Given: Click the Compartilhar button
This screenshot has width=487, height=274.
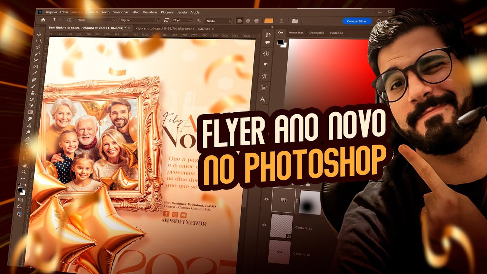Looking at the screenshot, I should tap(357, 21).
